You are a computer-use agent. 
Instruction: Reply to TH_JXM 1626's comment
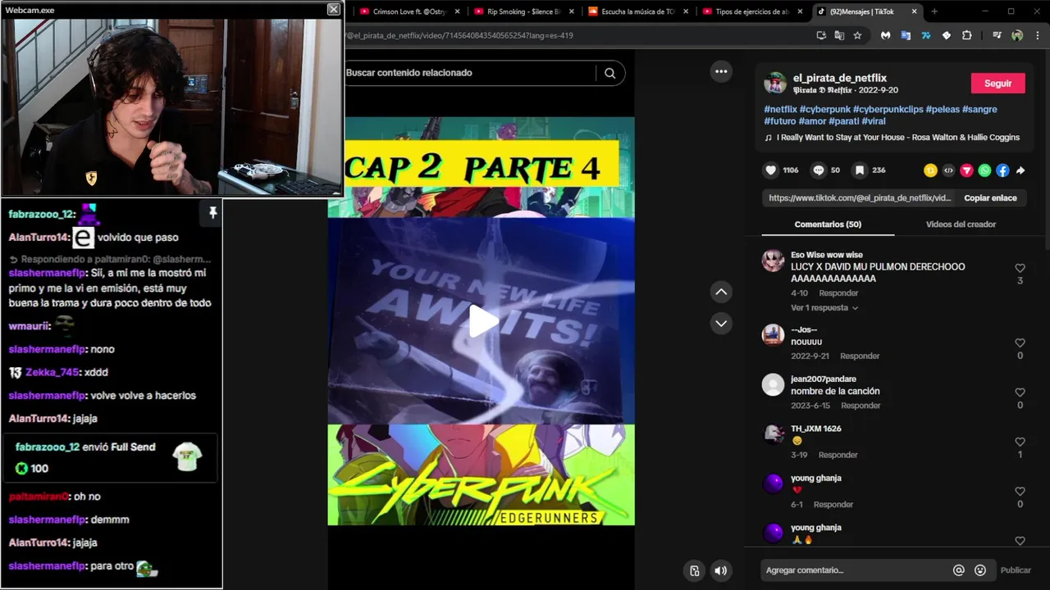[838, 455]
